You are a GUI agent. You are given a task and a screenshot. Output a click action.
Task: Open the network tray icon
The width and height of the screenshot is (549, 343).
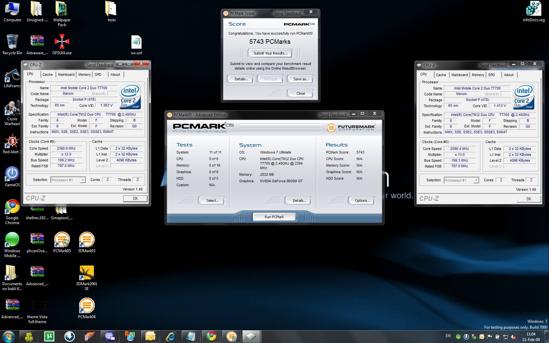click(x=505, y=336)
